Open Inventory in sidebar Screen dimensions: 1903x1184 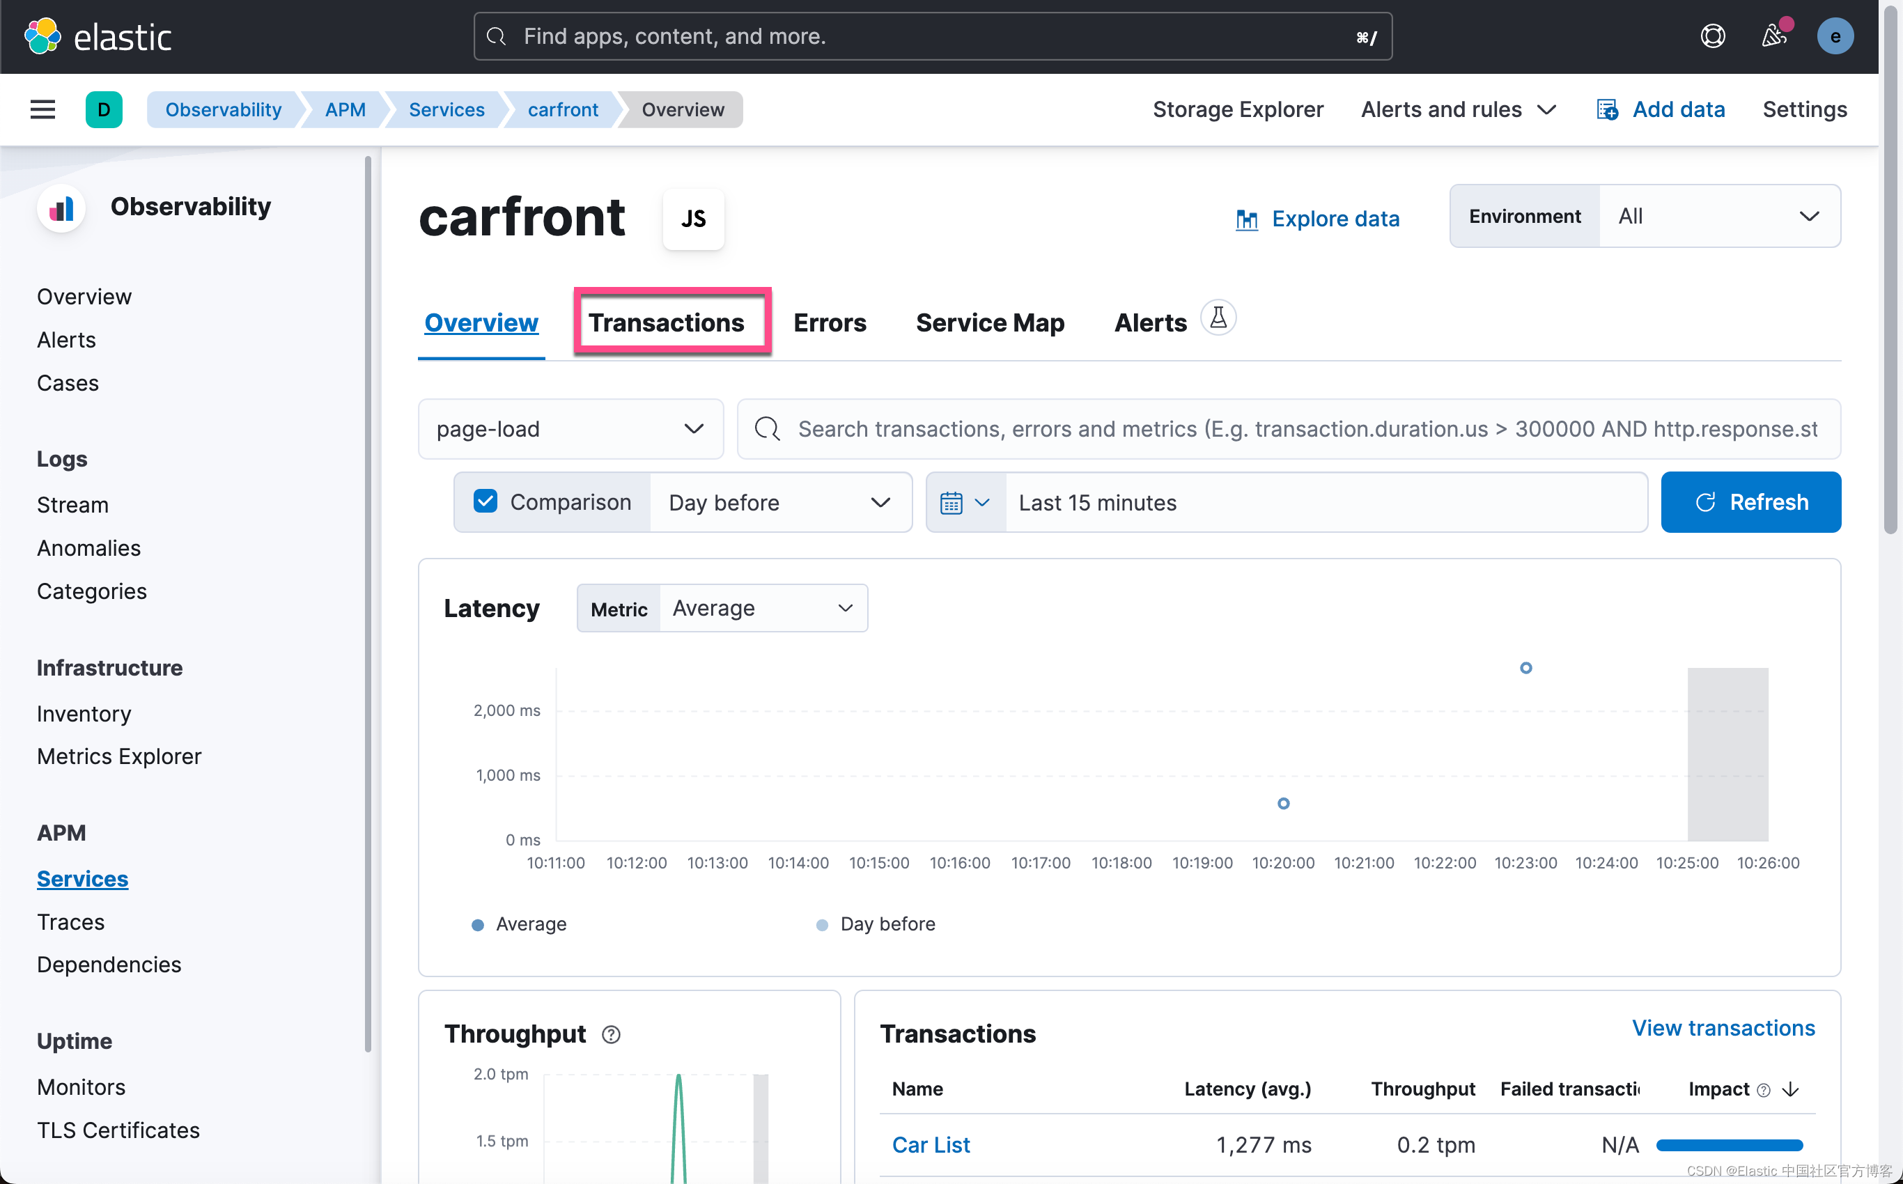84,714
